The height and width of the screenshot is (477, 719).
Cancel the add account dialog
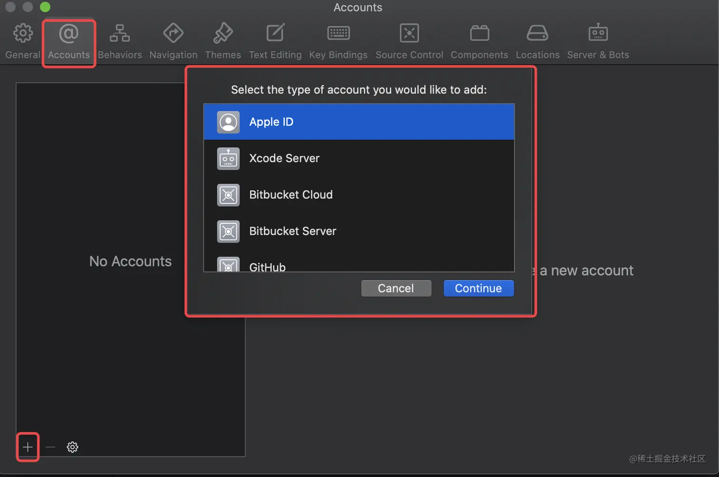[x=396, y=288]
